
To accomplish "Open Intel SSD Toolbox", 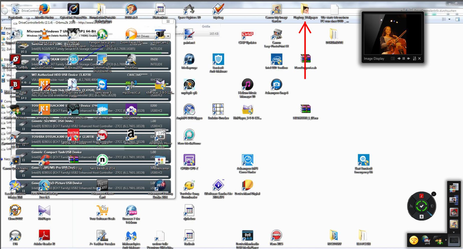I will (x=276, y=61).
